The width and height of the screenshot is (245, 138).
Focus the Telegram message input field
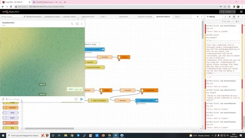40,99
